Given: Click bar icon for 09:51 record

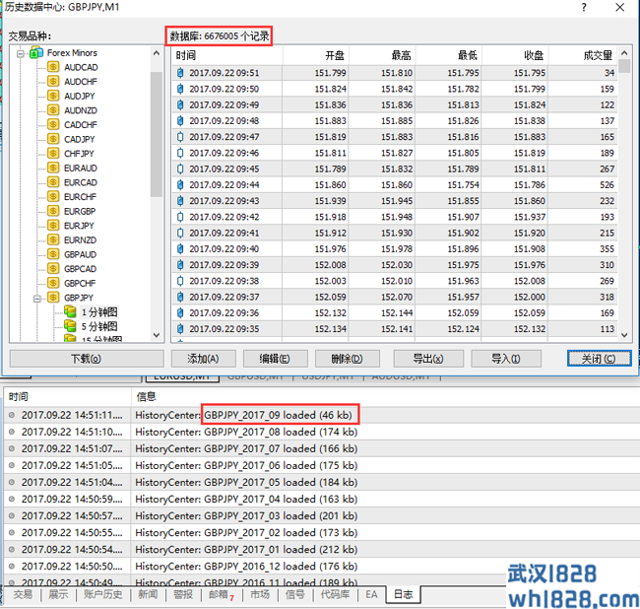Looking at the screenshot, I should coord(180,73).
